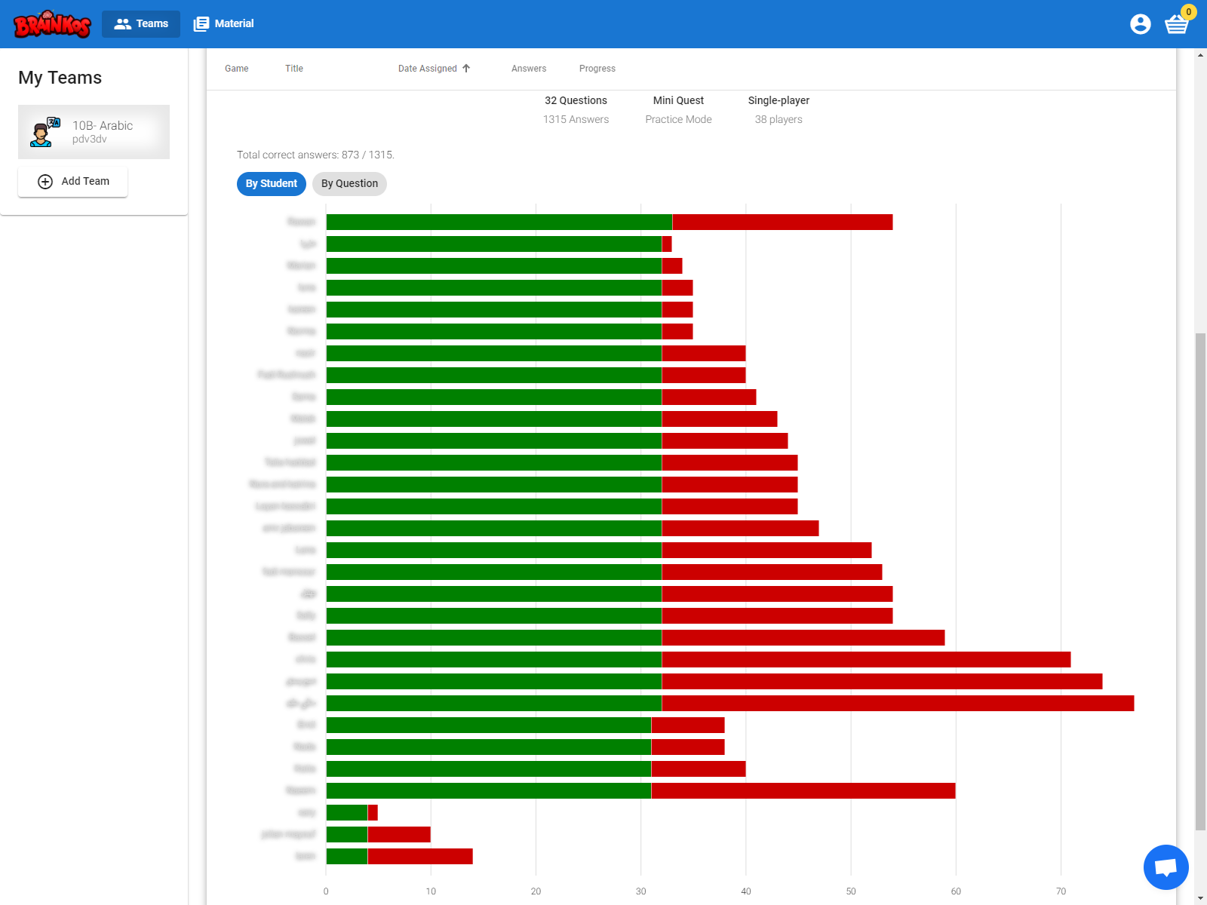
Task: Click the scrollbar up arrow
Action: [1200, 55]
